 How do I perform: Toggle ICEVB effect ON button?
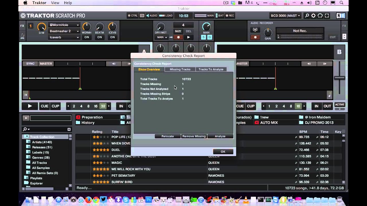point(112,37)
